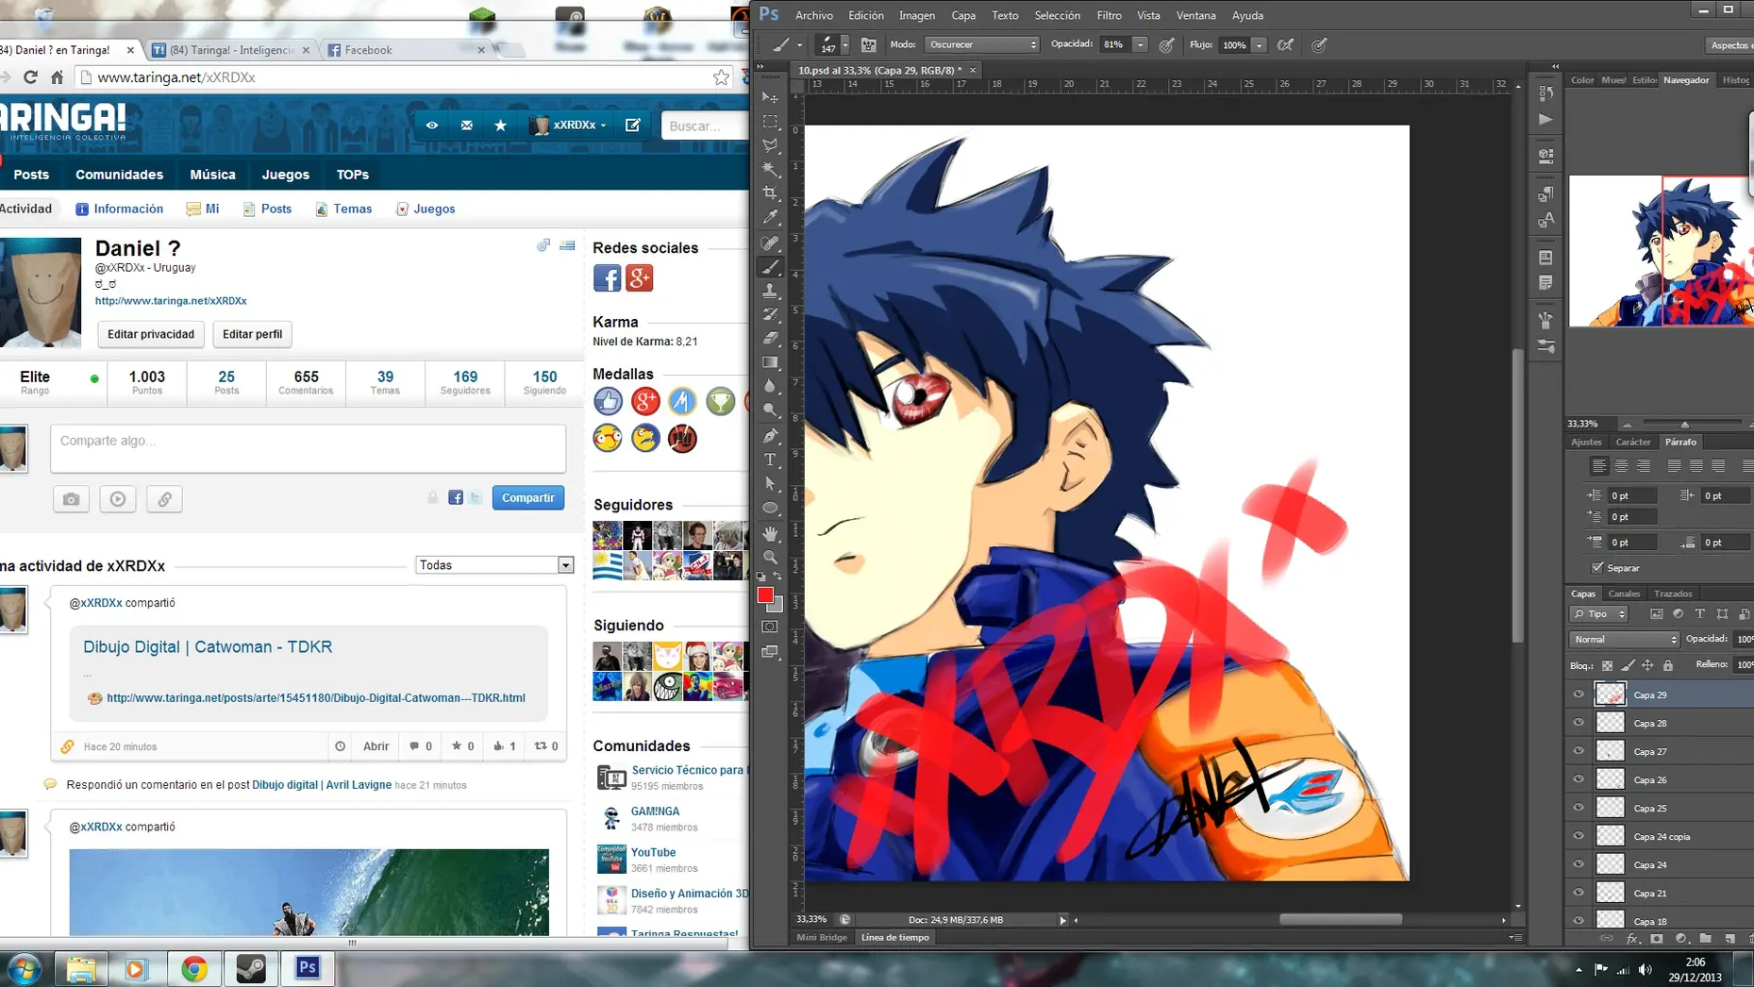Select the Eyedropper tool

coord(771,218)
